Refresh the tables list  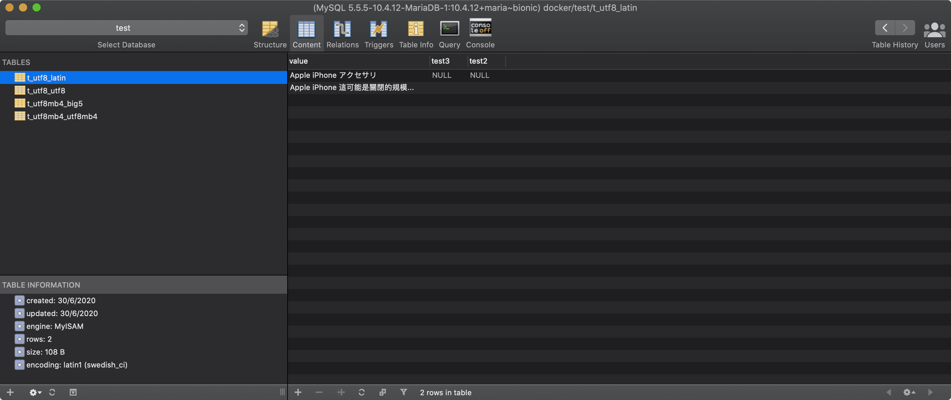click(52, 392)
